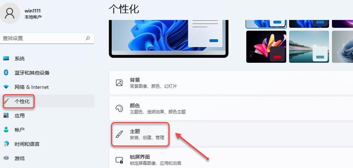Screen dimensions: 353x168
Task: Click the search magnifier icon
Action: pyautogui.click(x=88, y=38)
